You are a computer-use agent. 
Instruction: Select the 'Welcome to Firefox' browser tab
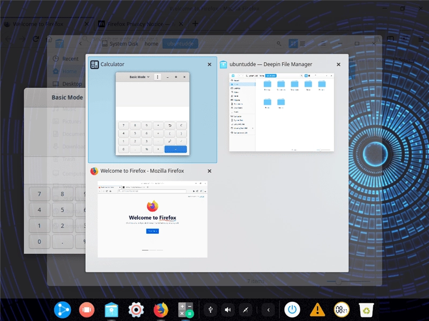47,24
